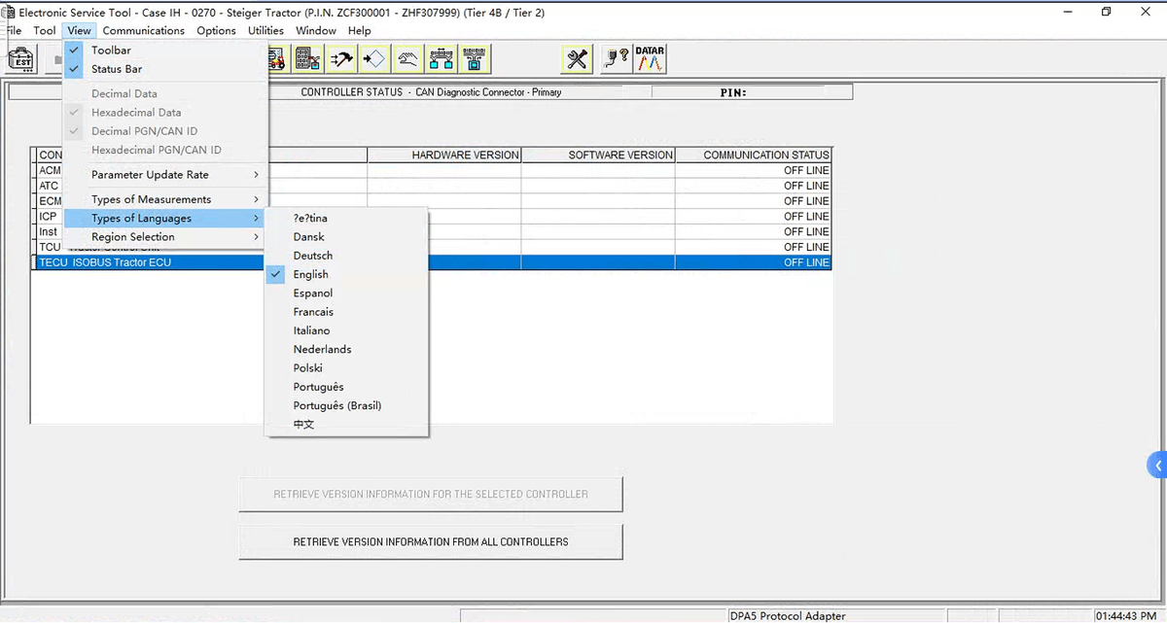Choose Francais from the language list
Image resolution: width=1167 pixels, height=623 pixels.
point(313,312)
